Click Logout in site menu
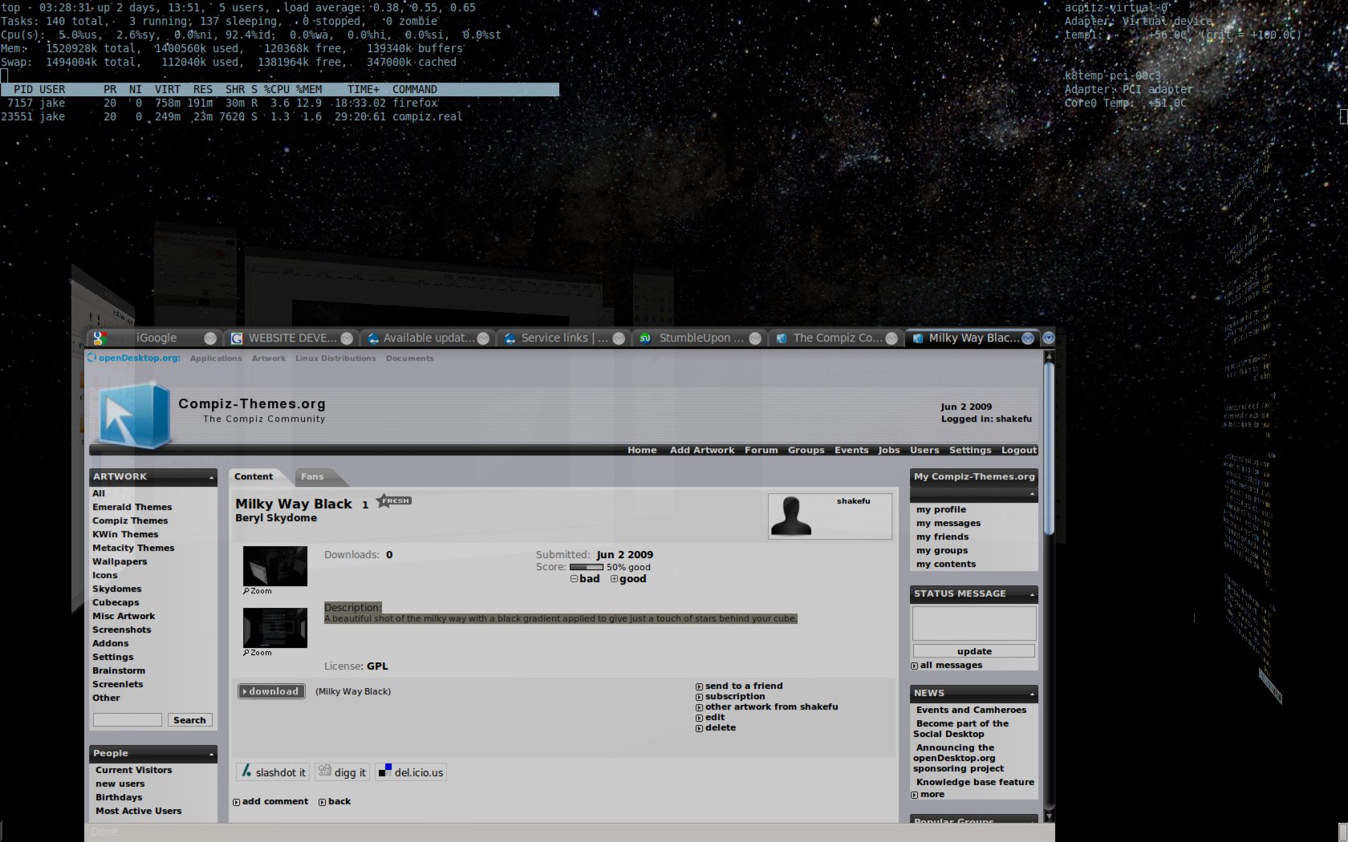 [x=1019, y=451]
